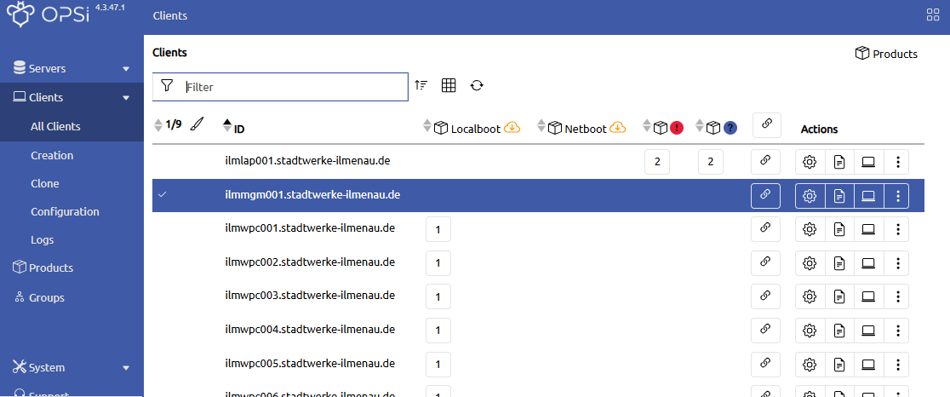The height and width of the screenshot is (397, 950).
Task: Deselect the checked ilmmgm001 client row
Action: [163, 195]
